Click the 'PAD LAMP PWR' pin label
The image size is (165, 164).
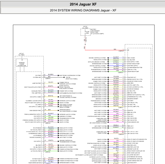coord(36,93)
